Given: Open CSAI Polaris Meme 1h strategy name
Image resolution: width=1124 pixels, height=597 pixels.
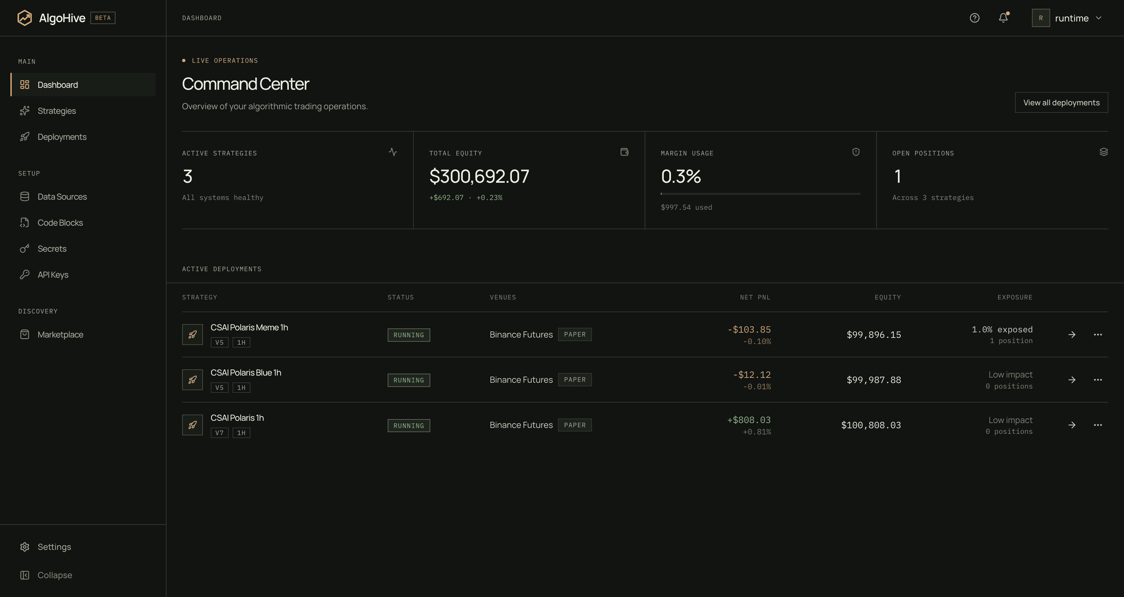Looking at the screenshot, I should click(249, 327).
